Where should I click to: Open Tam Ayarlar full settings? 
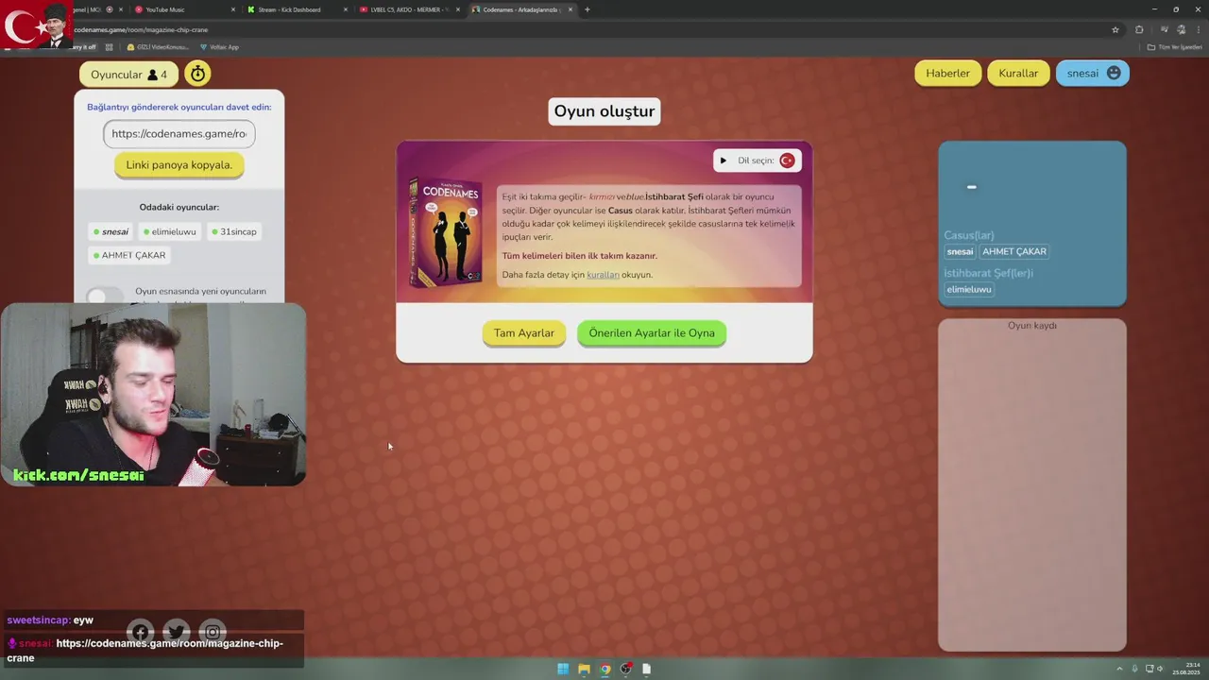(524, 333)
